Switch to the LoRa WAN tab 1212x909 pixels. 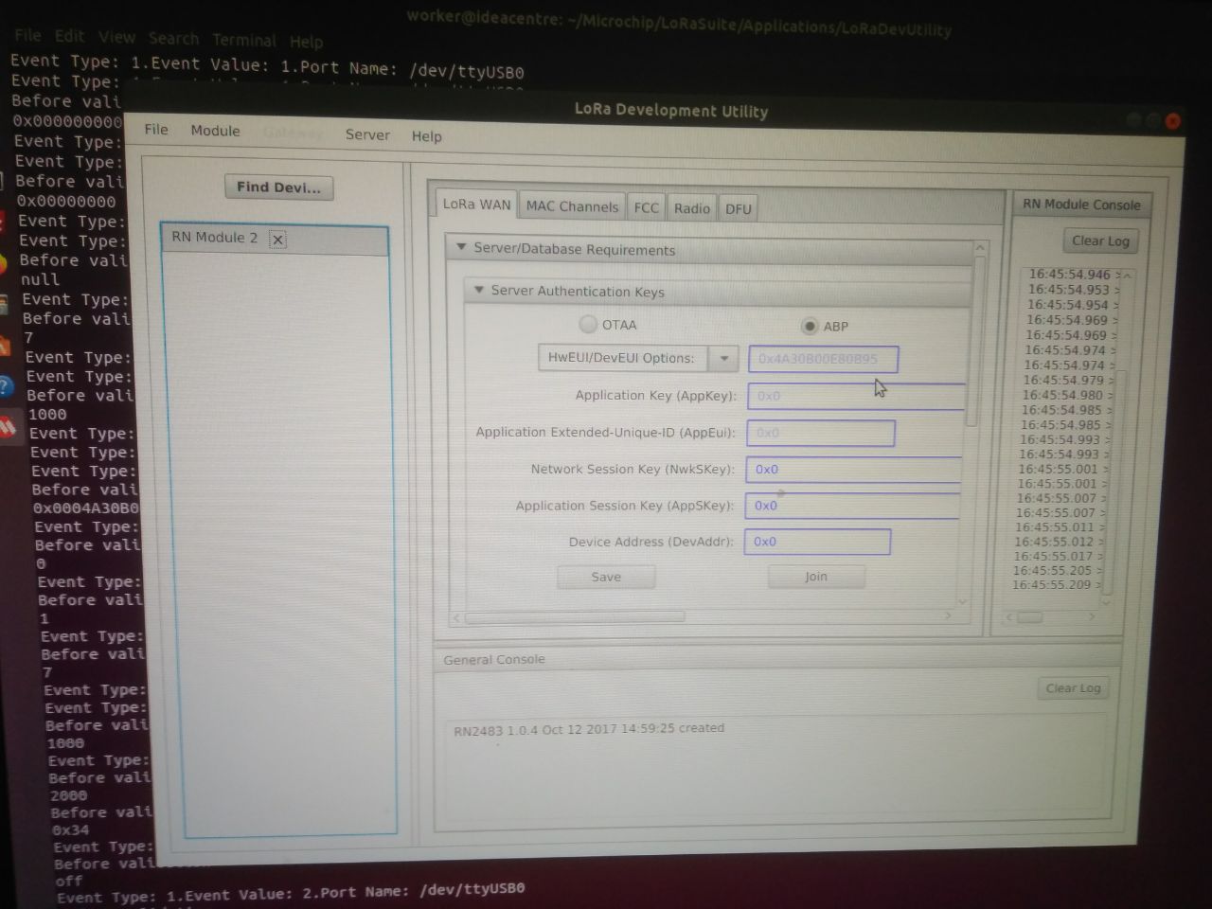476,205
